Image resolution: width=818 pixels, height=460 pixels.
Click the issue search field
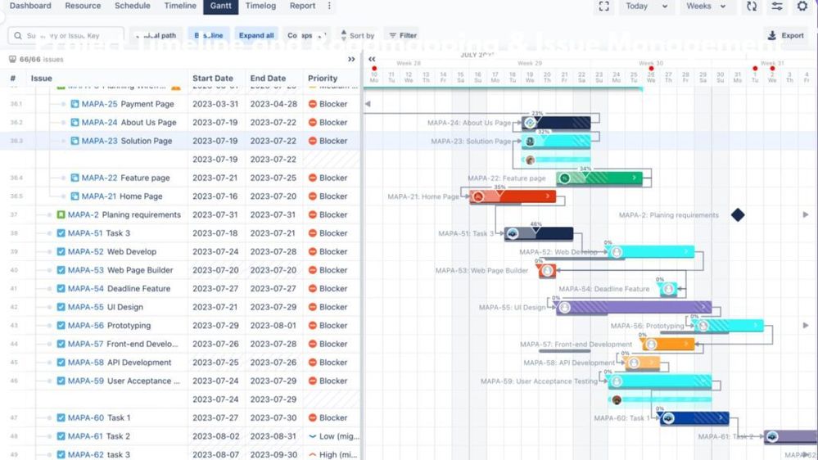(x=66, y=35)
